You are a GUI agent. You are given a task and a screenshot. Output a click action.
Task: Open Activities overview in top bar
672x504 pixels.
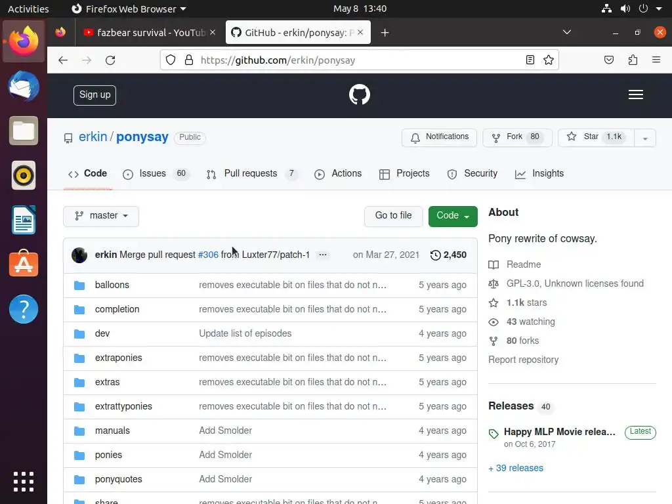(28, 9)
